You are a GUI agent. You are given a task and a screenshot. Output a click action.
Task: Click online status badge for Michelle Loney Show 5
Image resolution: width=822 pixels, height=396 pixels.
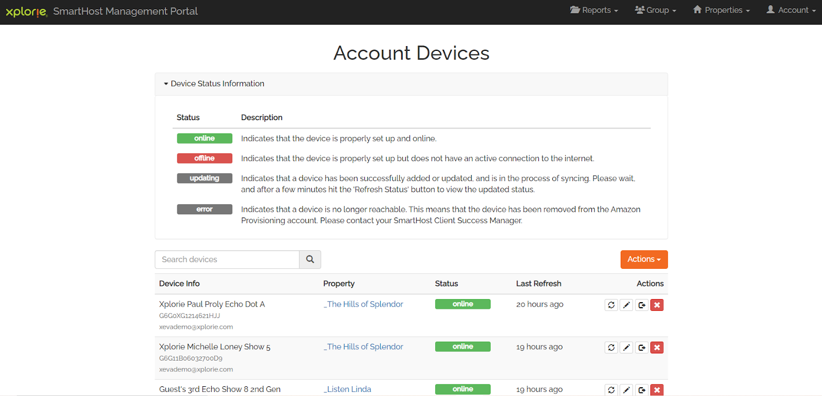463,347
